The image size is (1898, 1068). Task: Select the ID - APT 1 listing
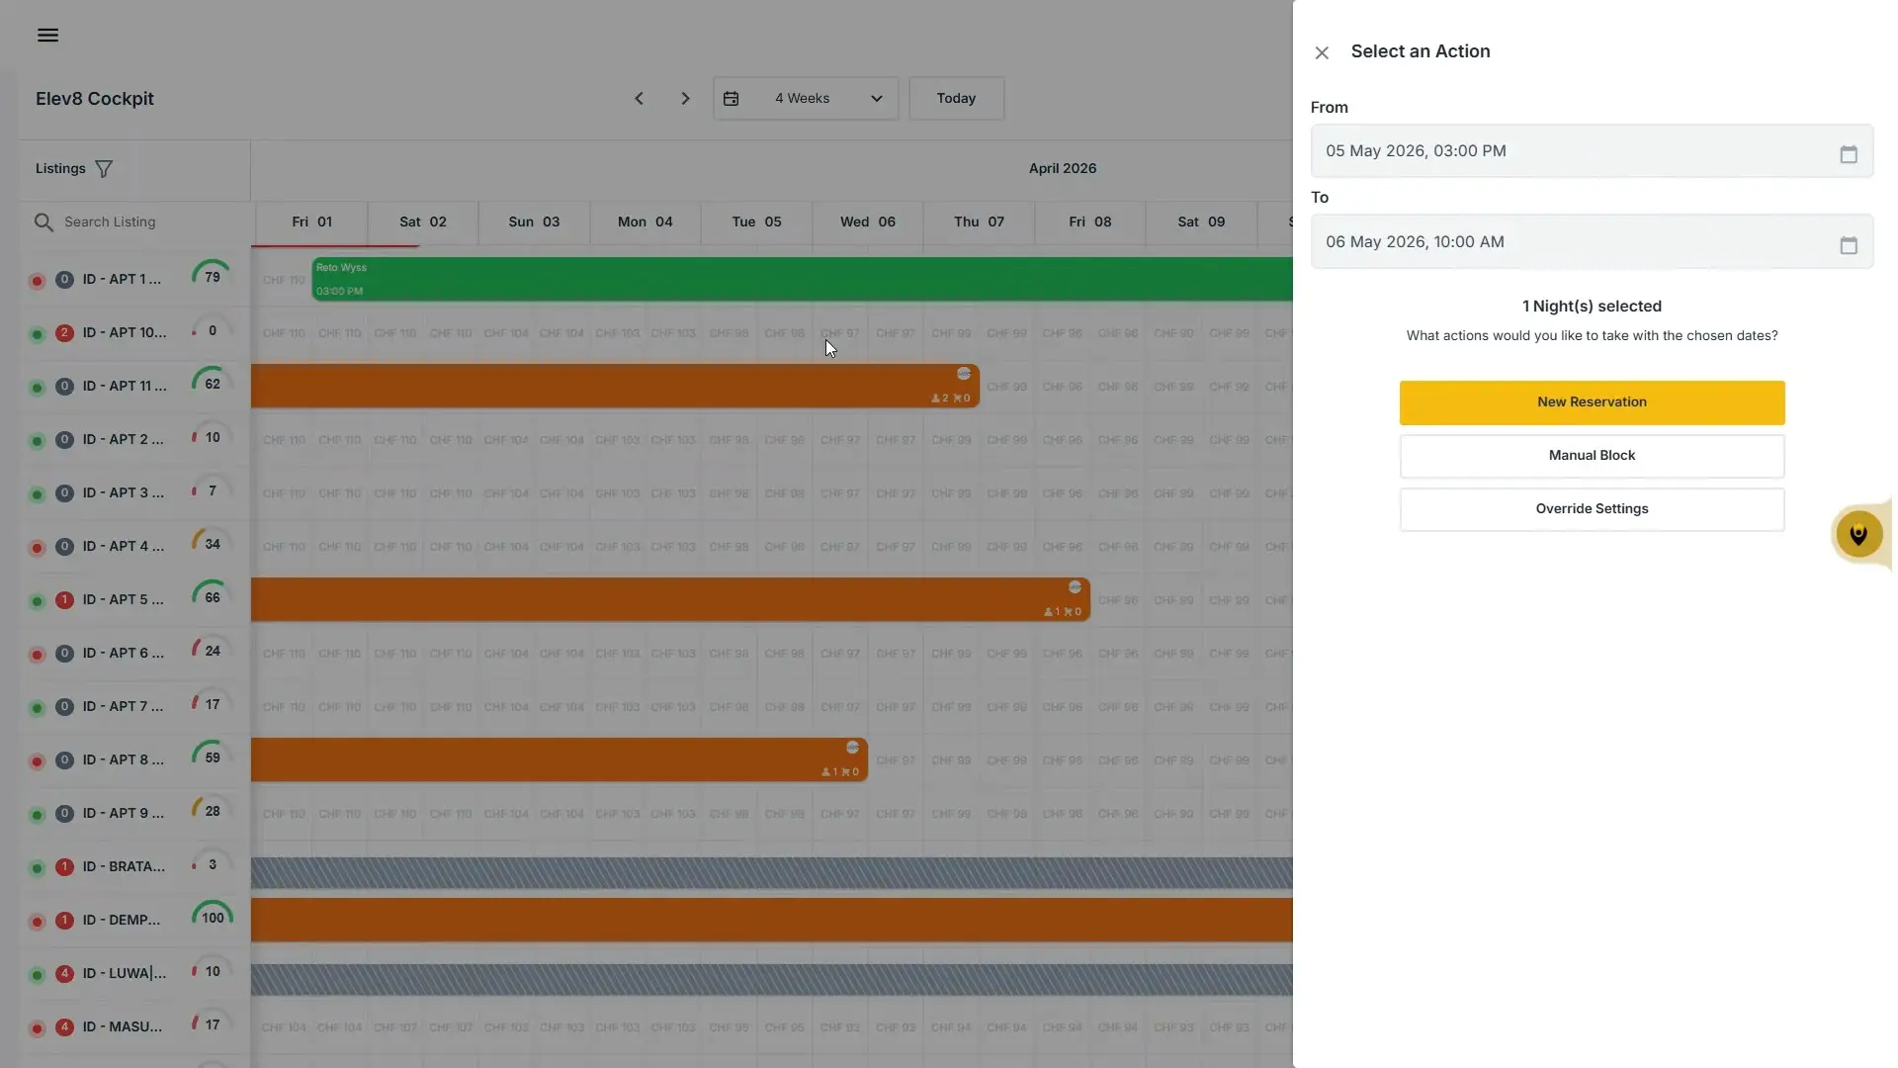click(x=122, y=280)
